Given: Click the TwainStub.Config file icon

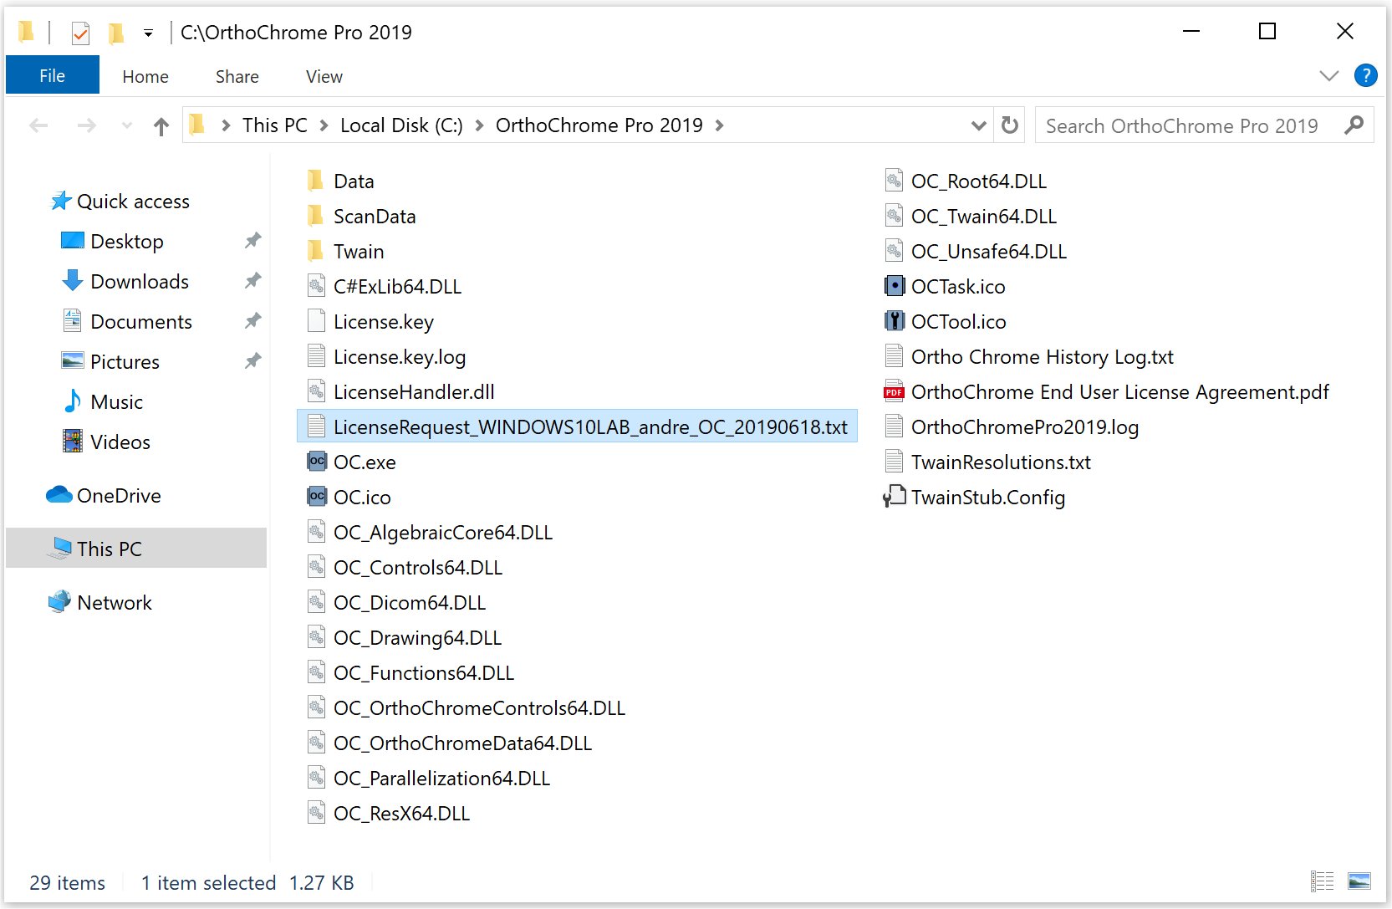Looking at the screenshot, I should [894, 497].
